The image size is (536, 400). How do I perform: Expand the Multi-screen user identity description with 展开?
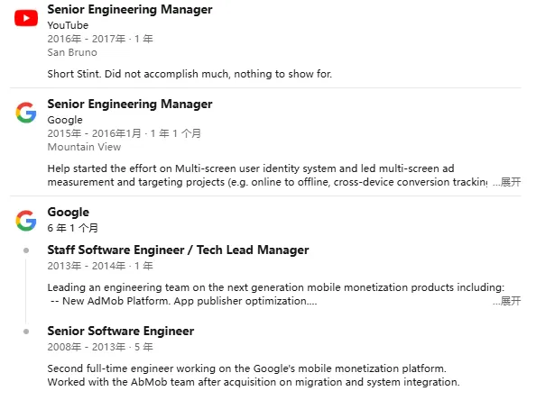pyautogui.click(x=506, y=182)
